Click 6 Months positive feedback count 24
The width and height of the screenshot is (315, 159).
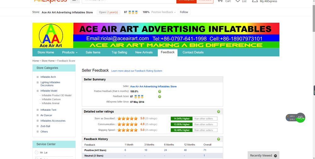pyautogui.click(x=165, y=150)
